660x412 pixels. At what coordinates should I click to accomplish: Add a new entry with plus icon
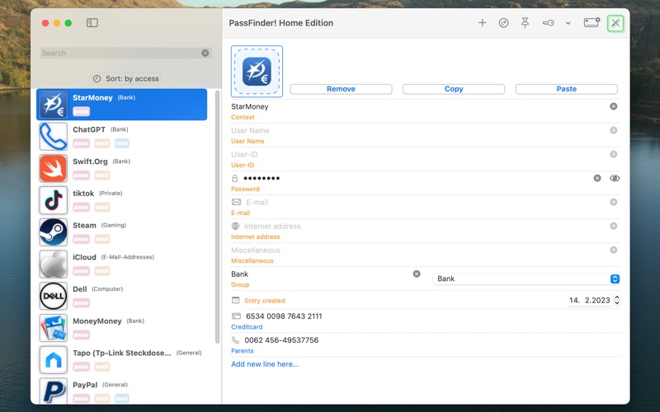point(483,23)
